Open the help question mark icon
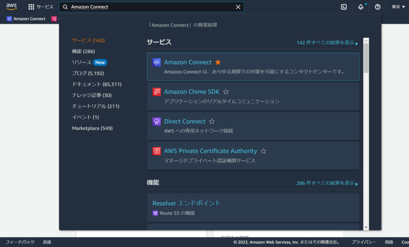The height and width of the screenshot is (247, 409). click(377, 7)
